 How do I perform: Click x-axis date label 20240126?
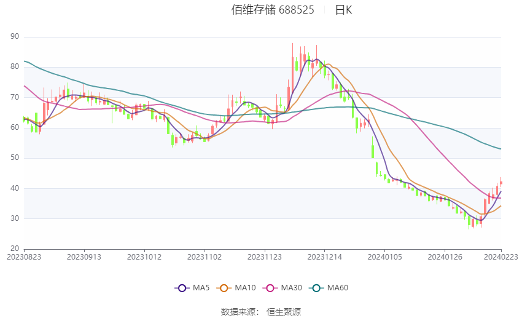(445, 257)
